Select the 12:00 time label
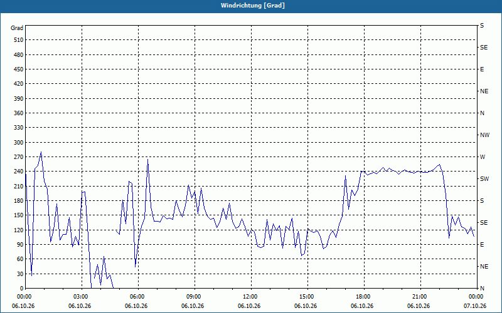 251,297
